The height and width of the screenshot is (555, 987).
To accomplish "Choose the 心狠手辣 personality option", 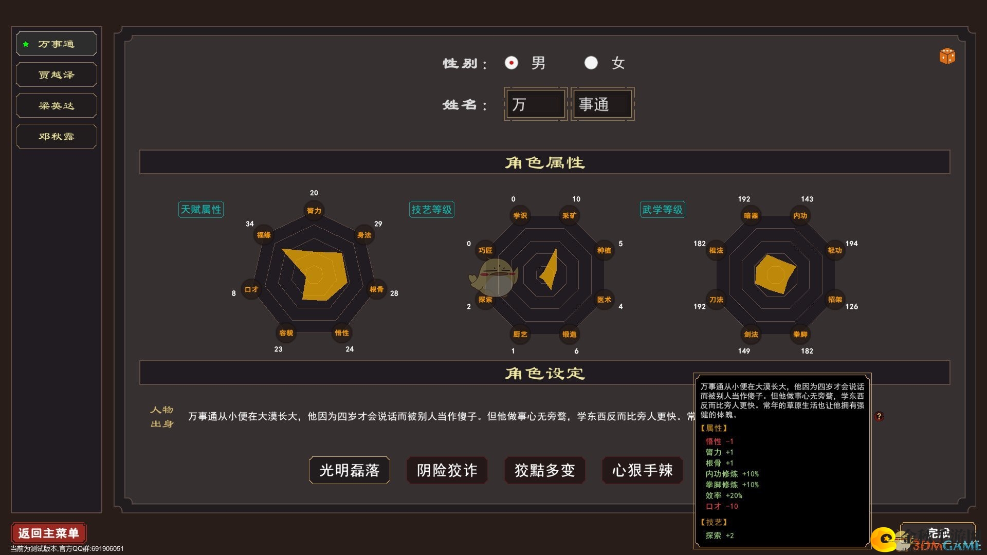I will click(643, 470).
